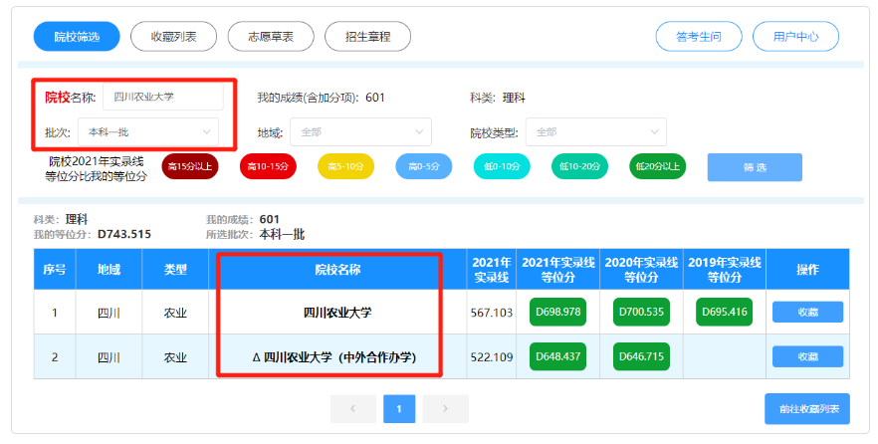
Task: Click the 2021年实录线等位分 column header
Action: pyautogui.click(x=557, y=270)
